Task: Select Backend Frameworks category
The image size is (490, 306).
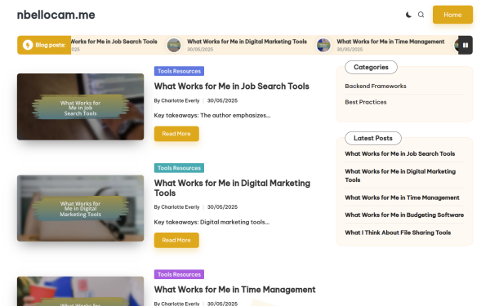Action: tap(376, 86)
